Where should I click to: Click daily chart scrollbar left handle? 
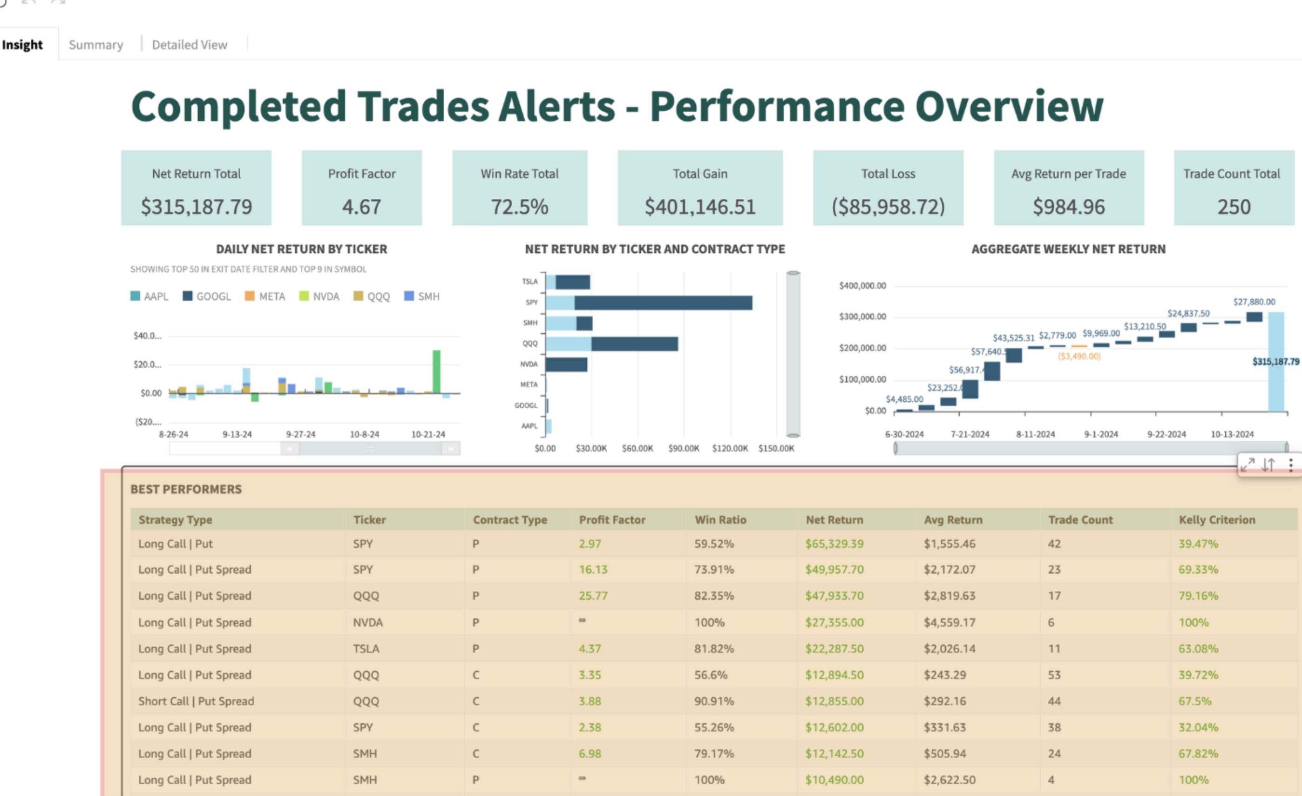tap(290, 449)
